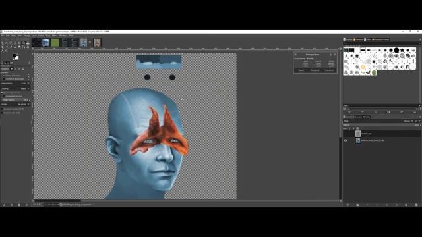The height and width of the screenshot is (237, 422).
Task: Choose Corrective (Backward) direction
Action: pos(13,79)
